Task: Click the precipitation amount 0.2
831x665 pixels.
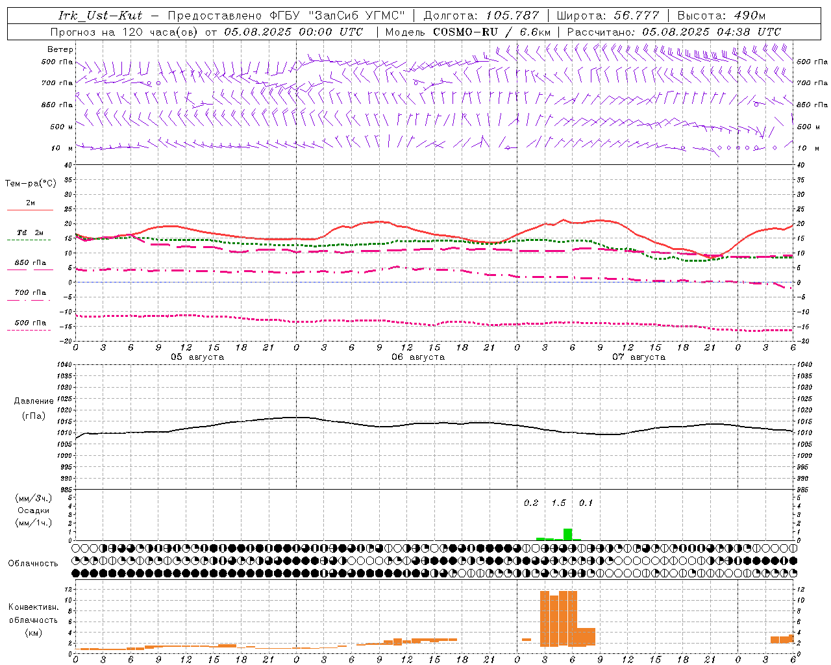Action: [531, 503]
